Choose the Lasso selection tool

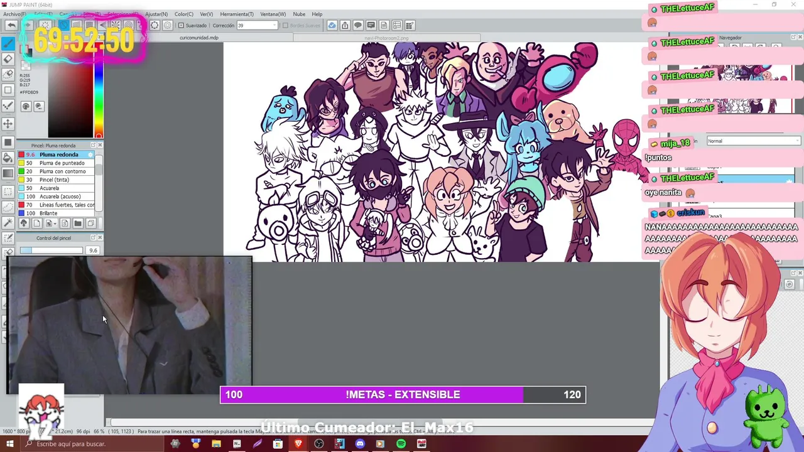tap(8, 207)
